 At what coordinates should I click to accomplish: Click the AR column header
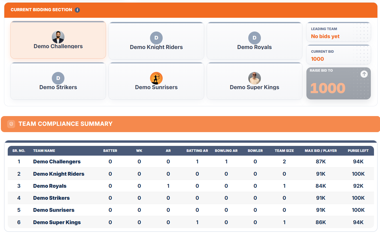pos(168,151)
